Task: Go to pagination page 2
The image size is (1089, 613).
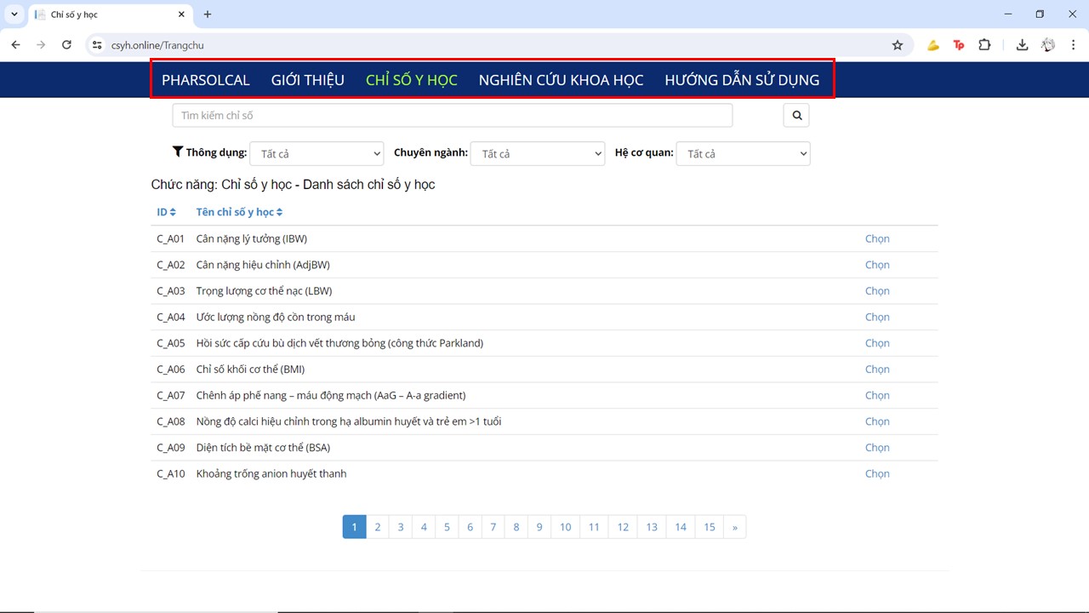Action: coord(378,527)
